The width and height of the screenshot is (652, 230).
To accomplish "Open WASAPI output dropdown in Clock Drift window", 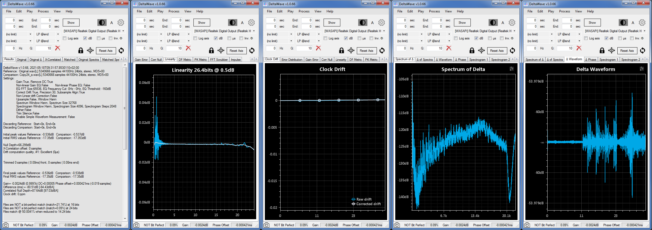I will (355, 31).
